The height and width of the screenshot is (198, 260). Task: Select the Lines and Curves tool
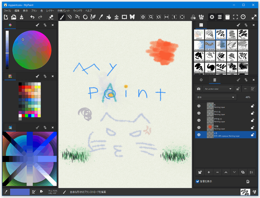[70, 17]
